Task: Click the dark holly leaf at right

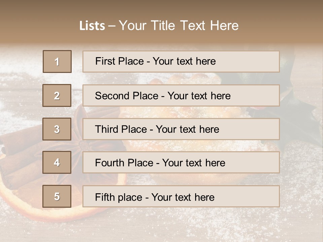Action: (296, 114)
